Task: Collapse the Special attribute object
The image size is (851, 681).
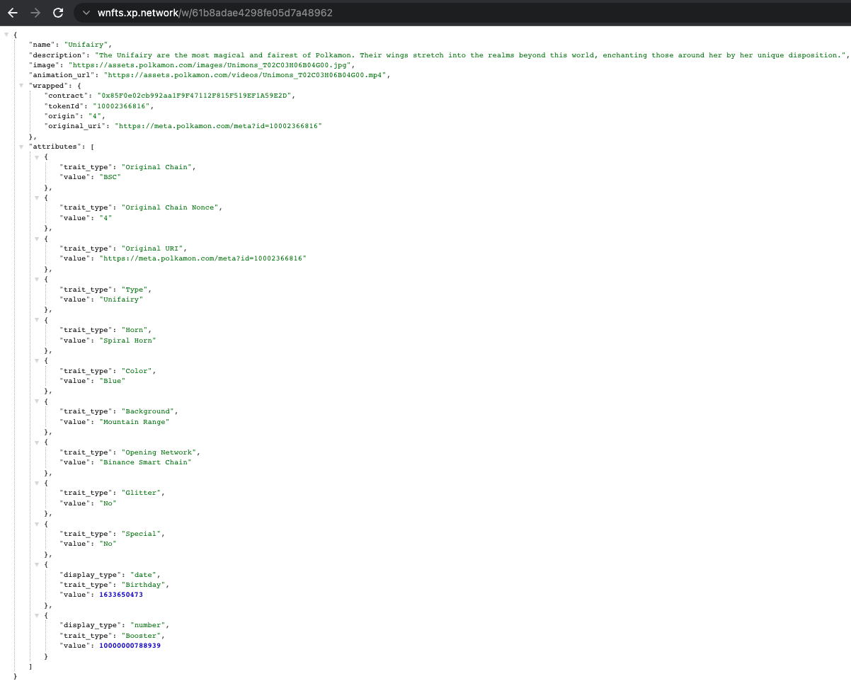Action: 38,523
